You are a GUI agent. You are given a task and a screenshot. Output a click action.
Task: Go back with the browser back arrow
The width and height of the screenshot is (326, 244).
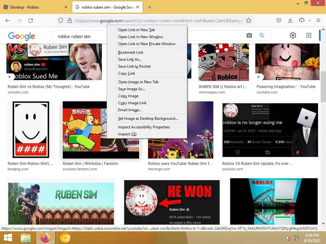8,20
